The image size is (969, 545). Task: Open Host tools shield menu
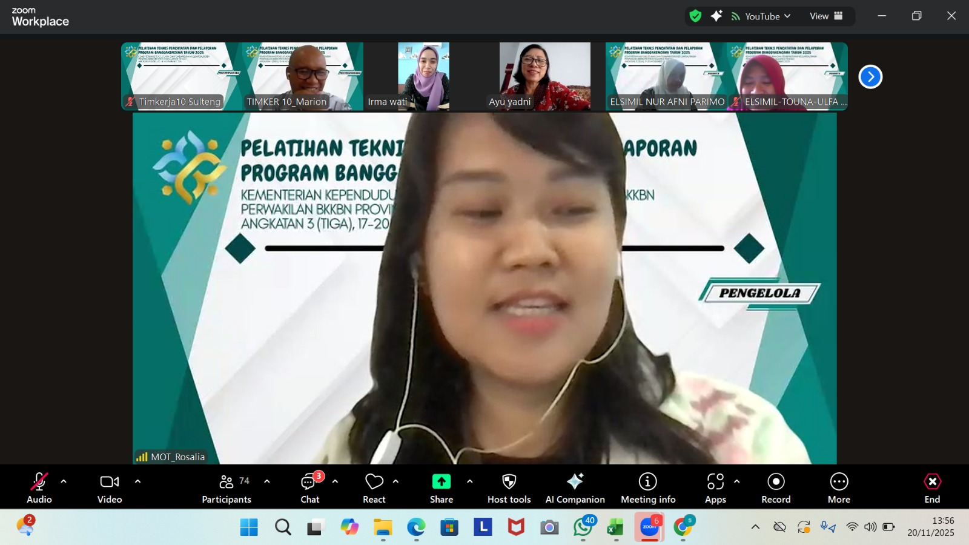tap(509, 488)
